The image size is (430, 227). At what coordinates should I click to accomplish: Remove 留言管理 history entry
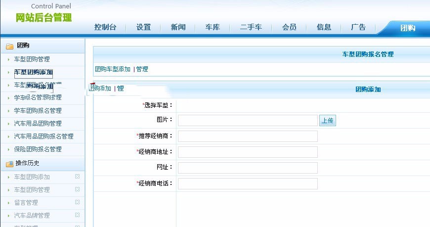pos(77,202)
